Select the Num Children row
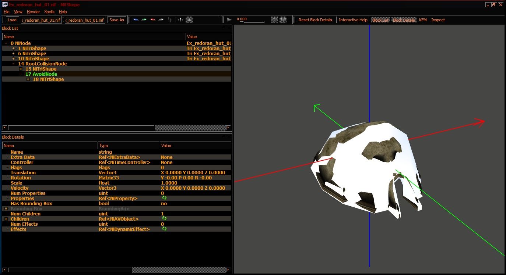This screenshot has width=506, height=275. pos(117,214)
